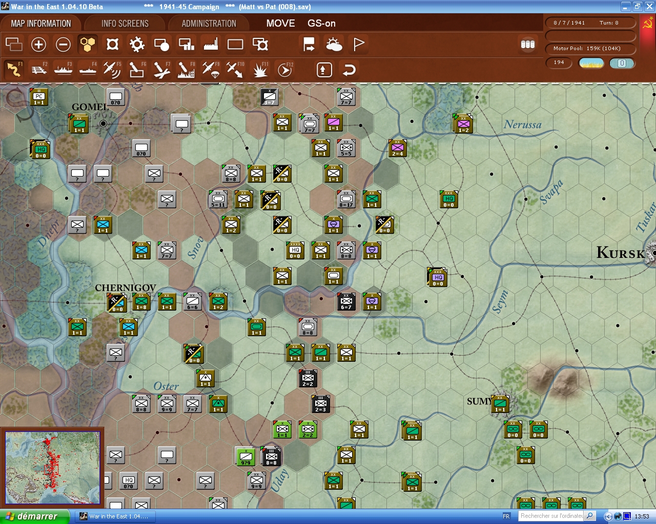
Task: Toggle the sky and wheat field indicator
Action: [591, 63]
